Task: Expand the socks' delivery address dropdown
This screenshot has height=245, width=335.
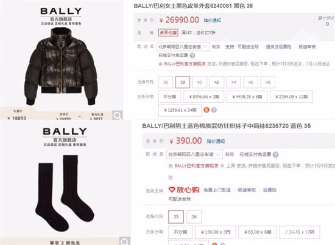Action: 194,154
